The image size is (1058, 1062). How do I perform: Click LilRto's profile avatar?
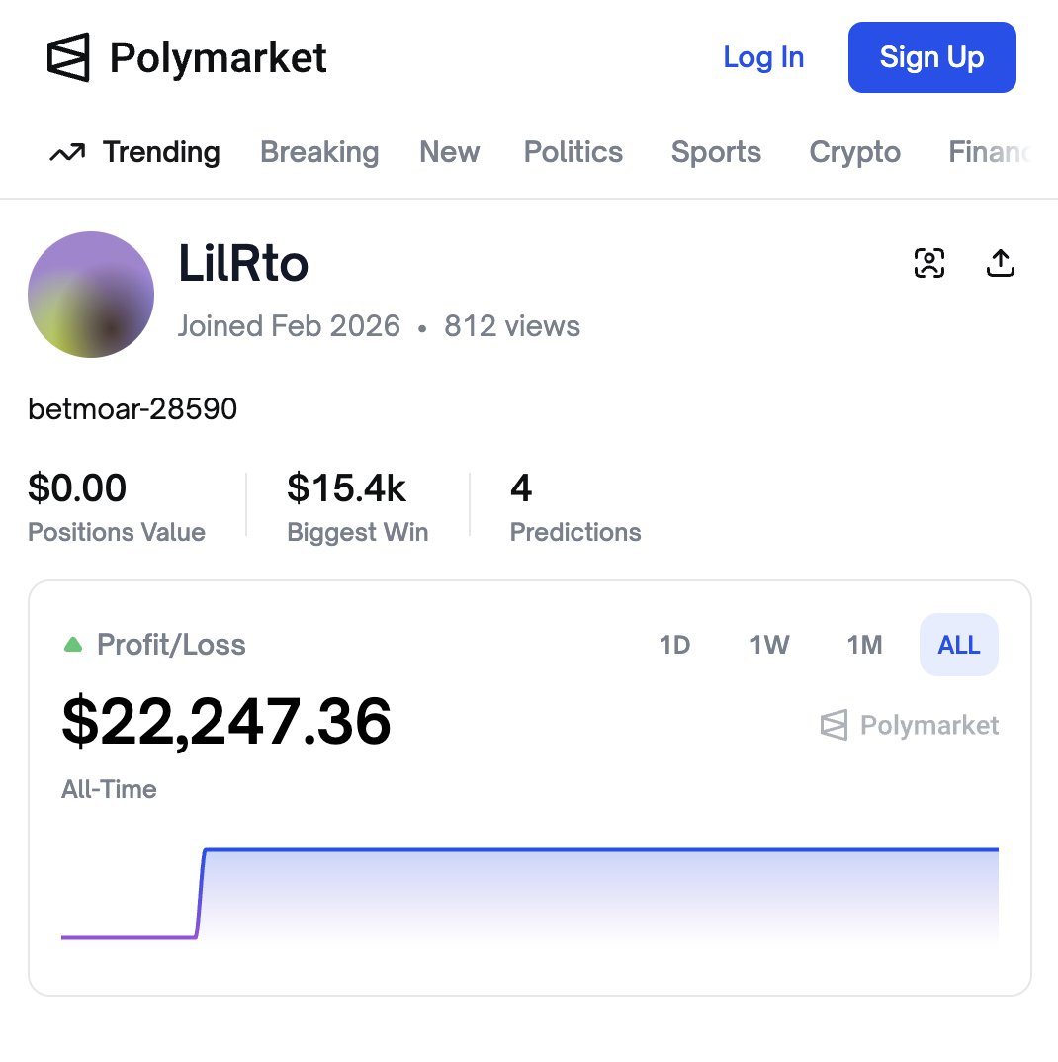(91, 295)
